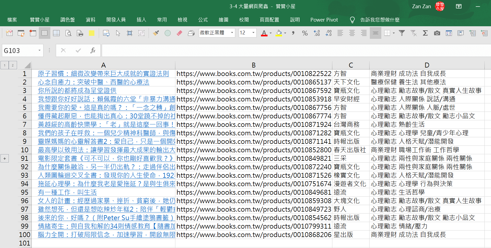Click the Select All corner triangle
Screen dimensions: 491x248
click(x=27, y=65)
